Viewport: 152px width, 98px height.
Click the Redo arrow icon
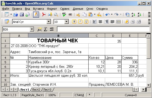[116, 15]
